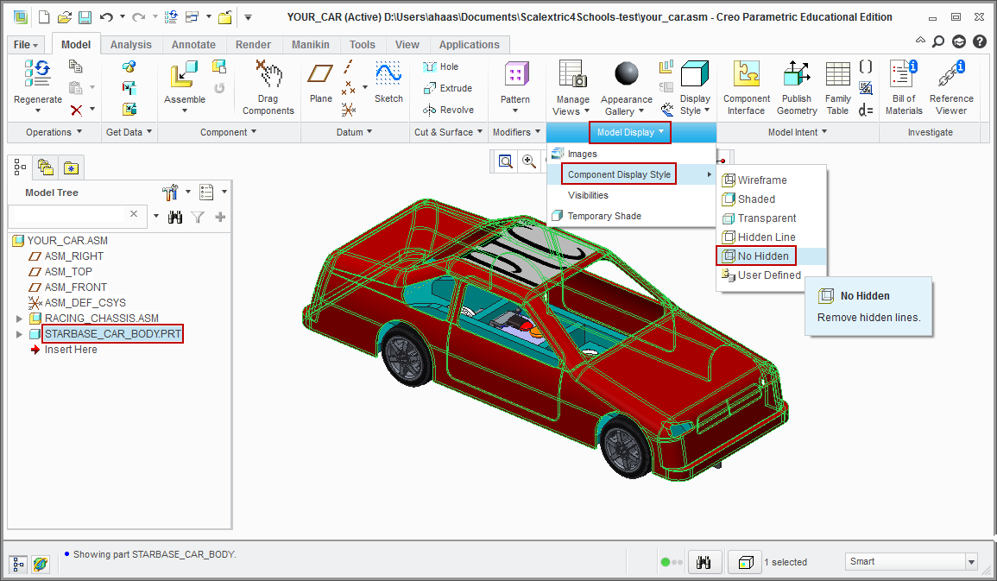Click the Save icon in quick access toolbar

(x=85, y=18)
